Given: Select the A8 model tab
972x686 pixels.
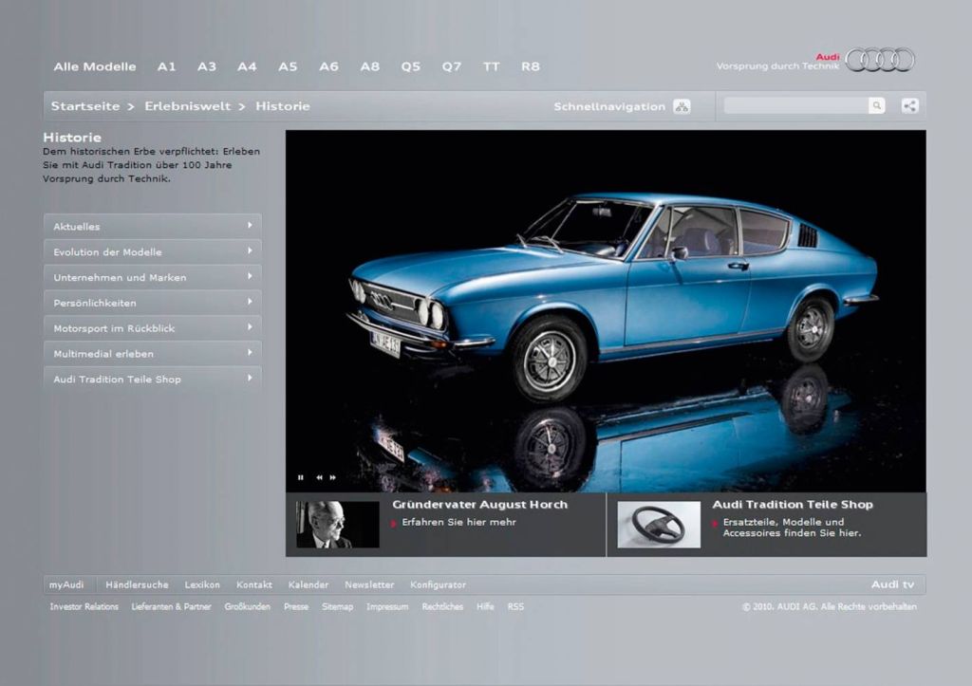Looking at the screenshot, I should pyautogui.click(x=370, y=66).
